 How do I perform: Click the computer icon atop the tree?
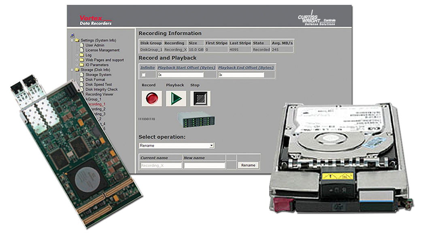coord(72,35)
